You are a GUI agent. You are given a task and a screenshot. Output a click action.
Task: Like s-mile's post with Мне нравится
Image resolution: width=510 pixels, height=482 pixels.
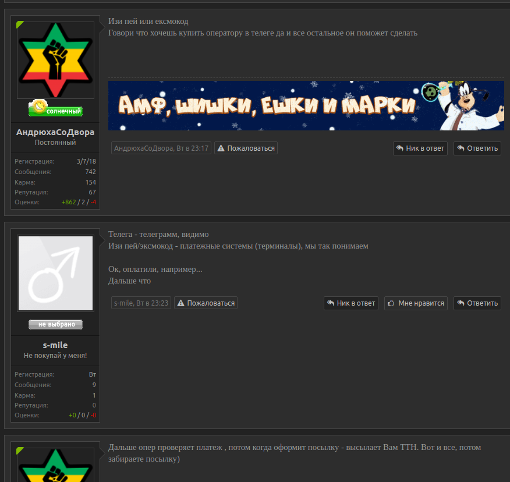click(x=416, y=303)
